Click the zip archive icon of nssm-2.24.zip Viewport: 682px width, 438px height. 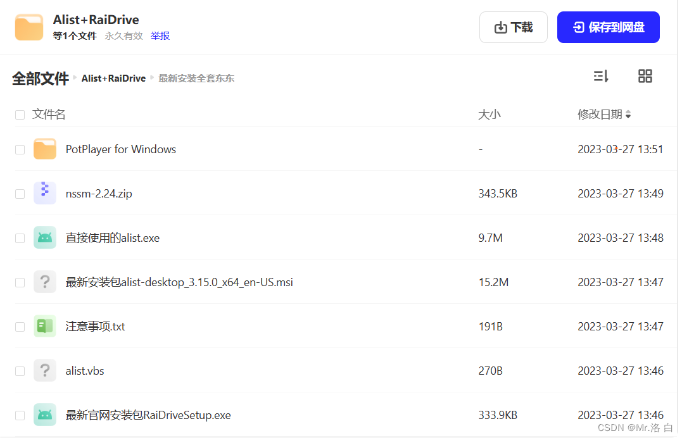(x=44, y=193)
